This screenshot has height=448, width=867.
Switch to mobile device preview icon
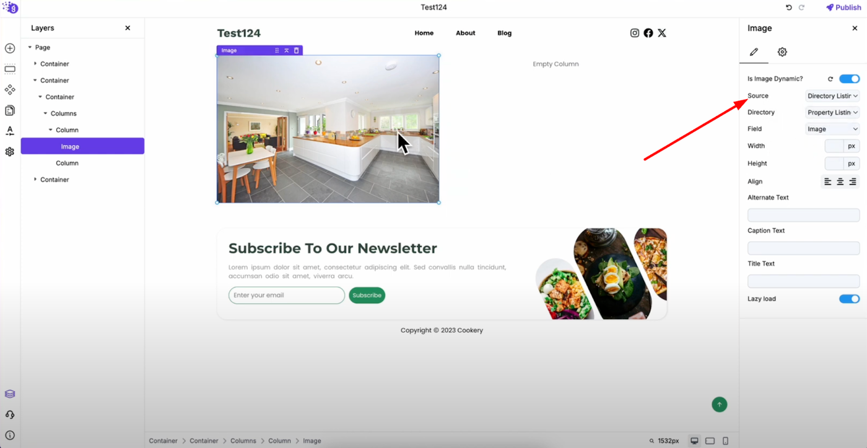tap(725, 441)
